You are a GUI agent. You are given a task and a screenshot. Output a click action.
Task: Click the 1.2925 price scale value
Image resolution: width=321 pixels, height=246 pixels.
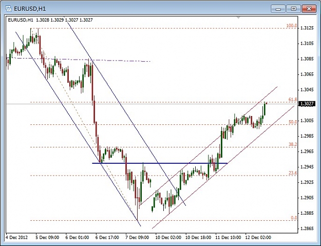coord(307,182)
